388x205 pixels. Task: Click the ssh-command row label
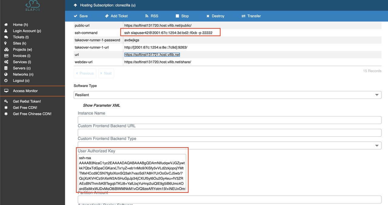pyautogui.click(x=86, y=33)
